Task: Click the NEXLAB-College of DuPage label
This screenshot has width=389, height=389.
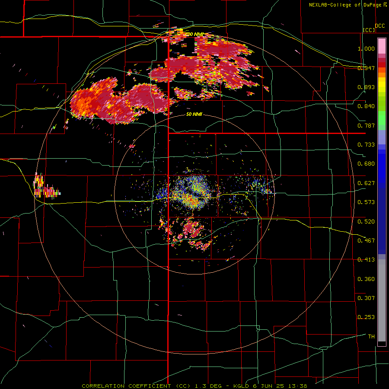Action: coord(345,5)
